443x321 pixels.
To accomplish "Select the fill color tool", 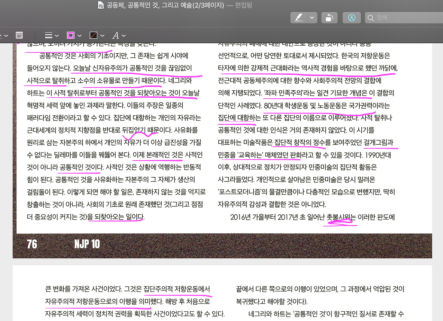I will pos(93,35).
